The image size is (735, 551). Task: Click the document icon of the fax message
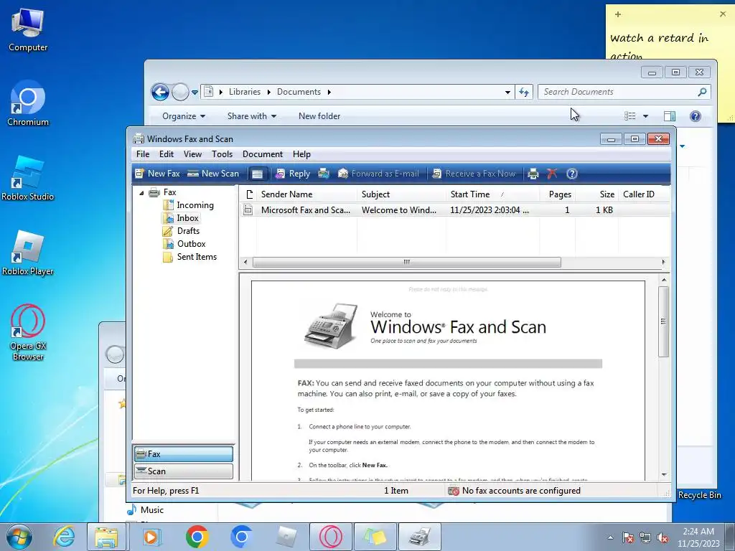(x=248, y=210)
